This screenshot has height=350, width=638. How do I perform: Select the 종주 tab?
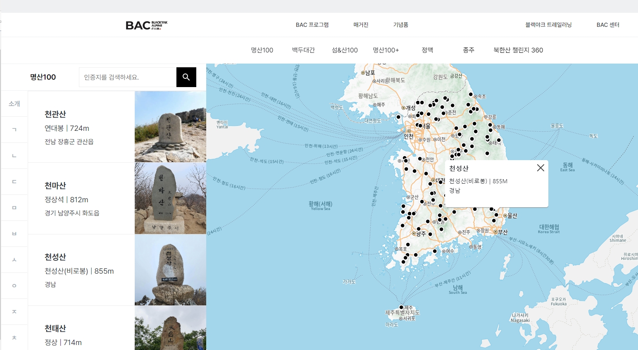469,50
